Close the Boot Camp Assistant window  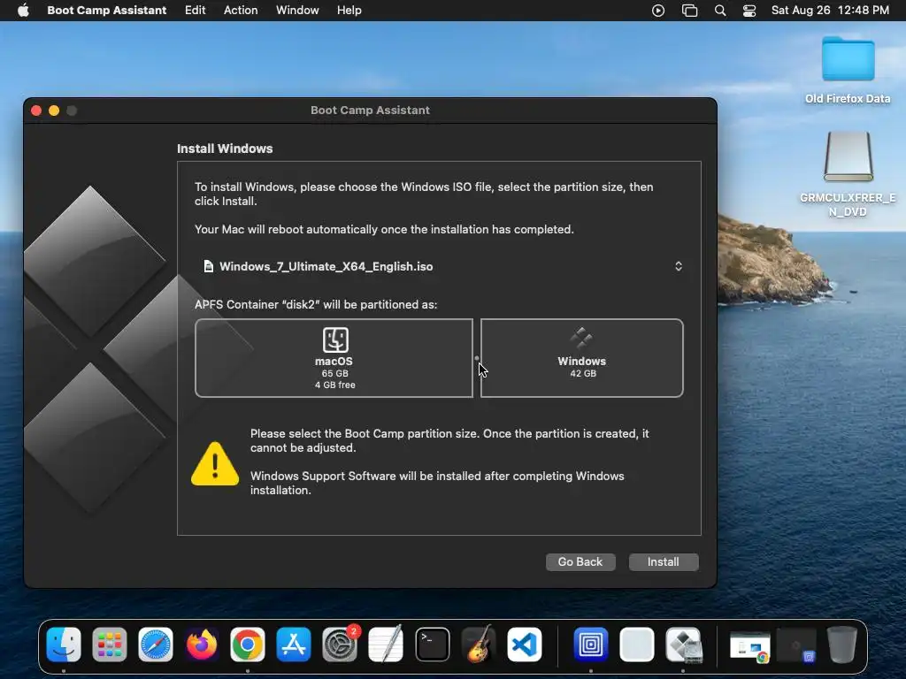(x=36, y=111)
